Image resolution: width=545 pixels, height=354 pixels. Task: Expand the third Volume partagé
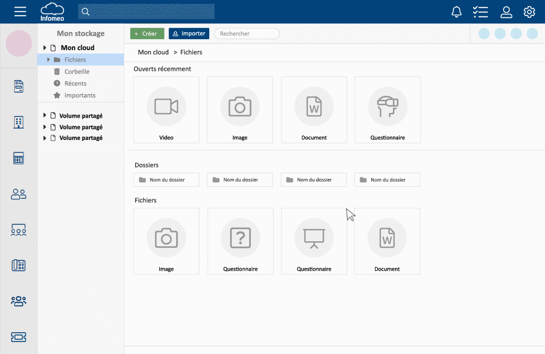click(45, 138)
